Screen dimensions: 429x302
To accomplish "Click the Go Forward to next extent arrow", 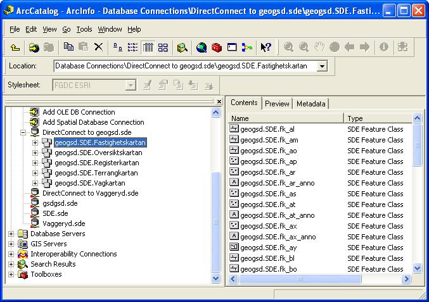I will coord(364,47).
